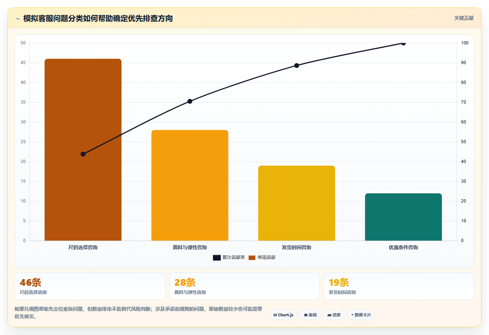Toggle the 累计贡献率 legend item
Viewport: 489px width, 335px height.
(x=229, y=257)
